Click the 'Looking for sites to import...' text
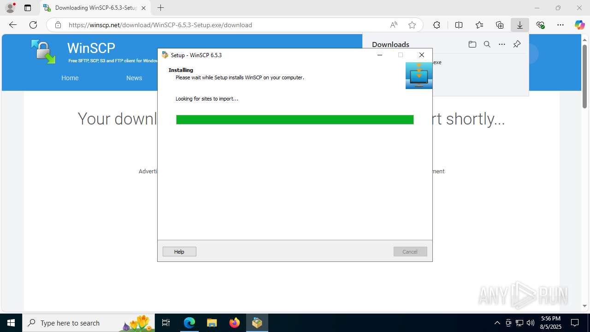590x332 pixels. coord(207,99)
